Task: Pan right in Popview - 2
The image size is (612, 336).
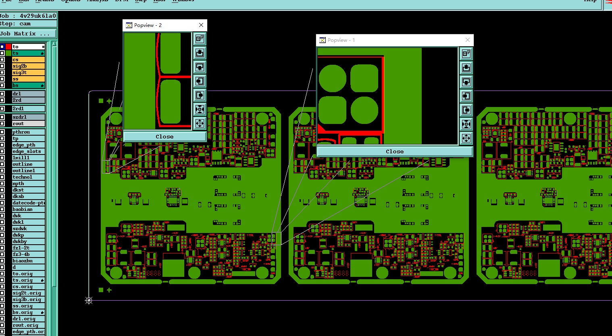Action: coord(200,95)
